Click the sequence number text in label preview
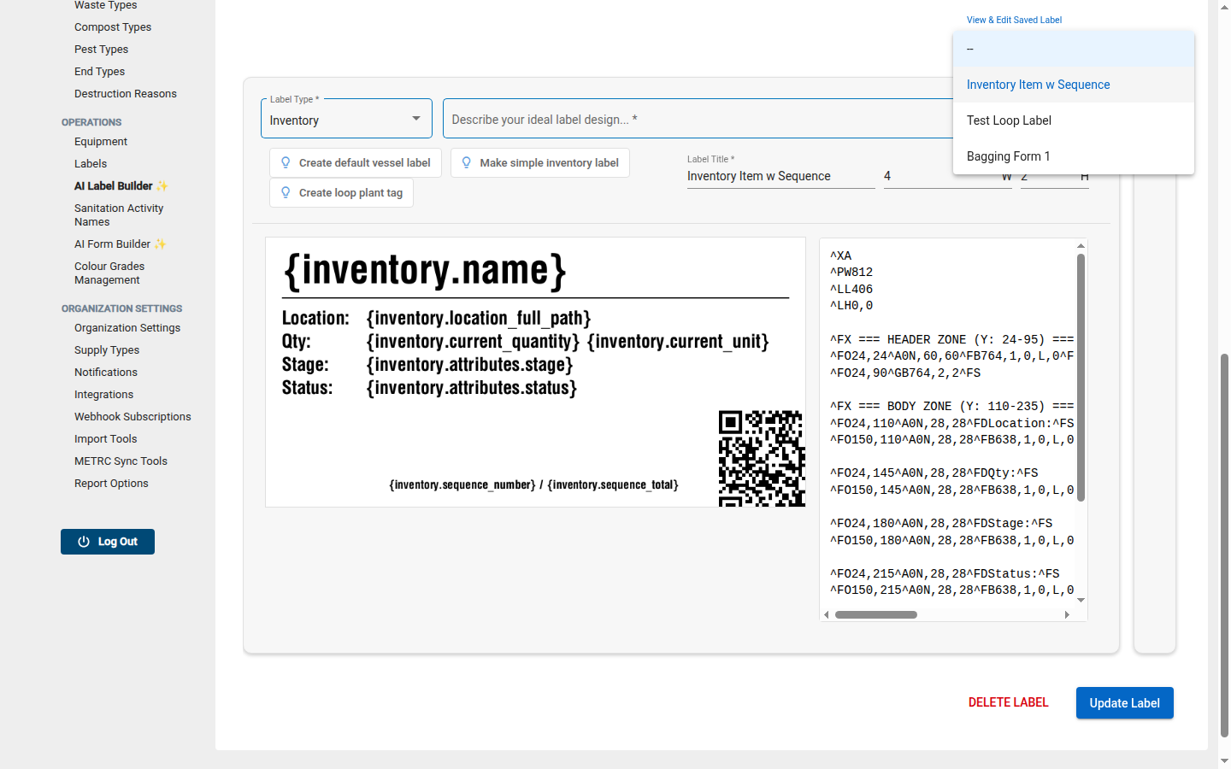 coord(533,485)
